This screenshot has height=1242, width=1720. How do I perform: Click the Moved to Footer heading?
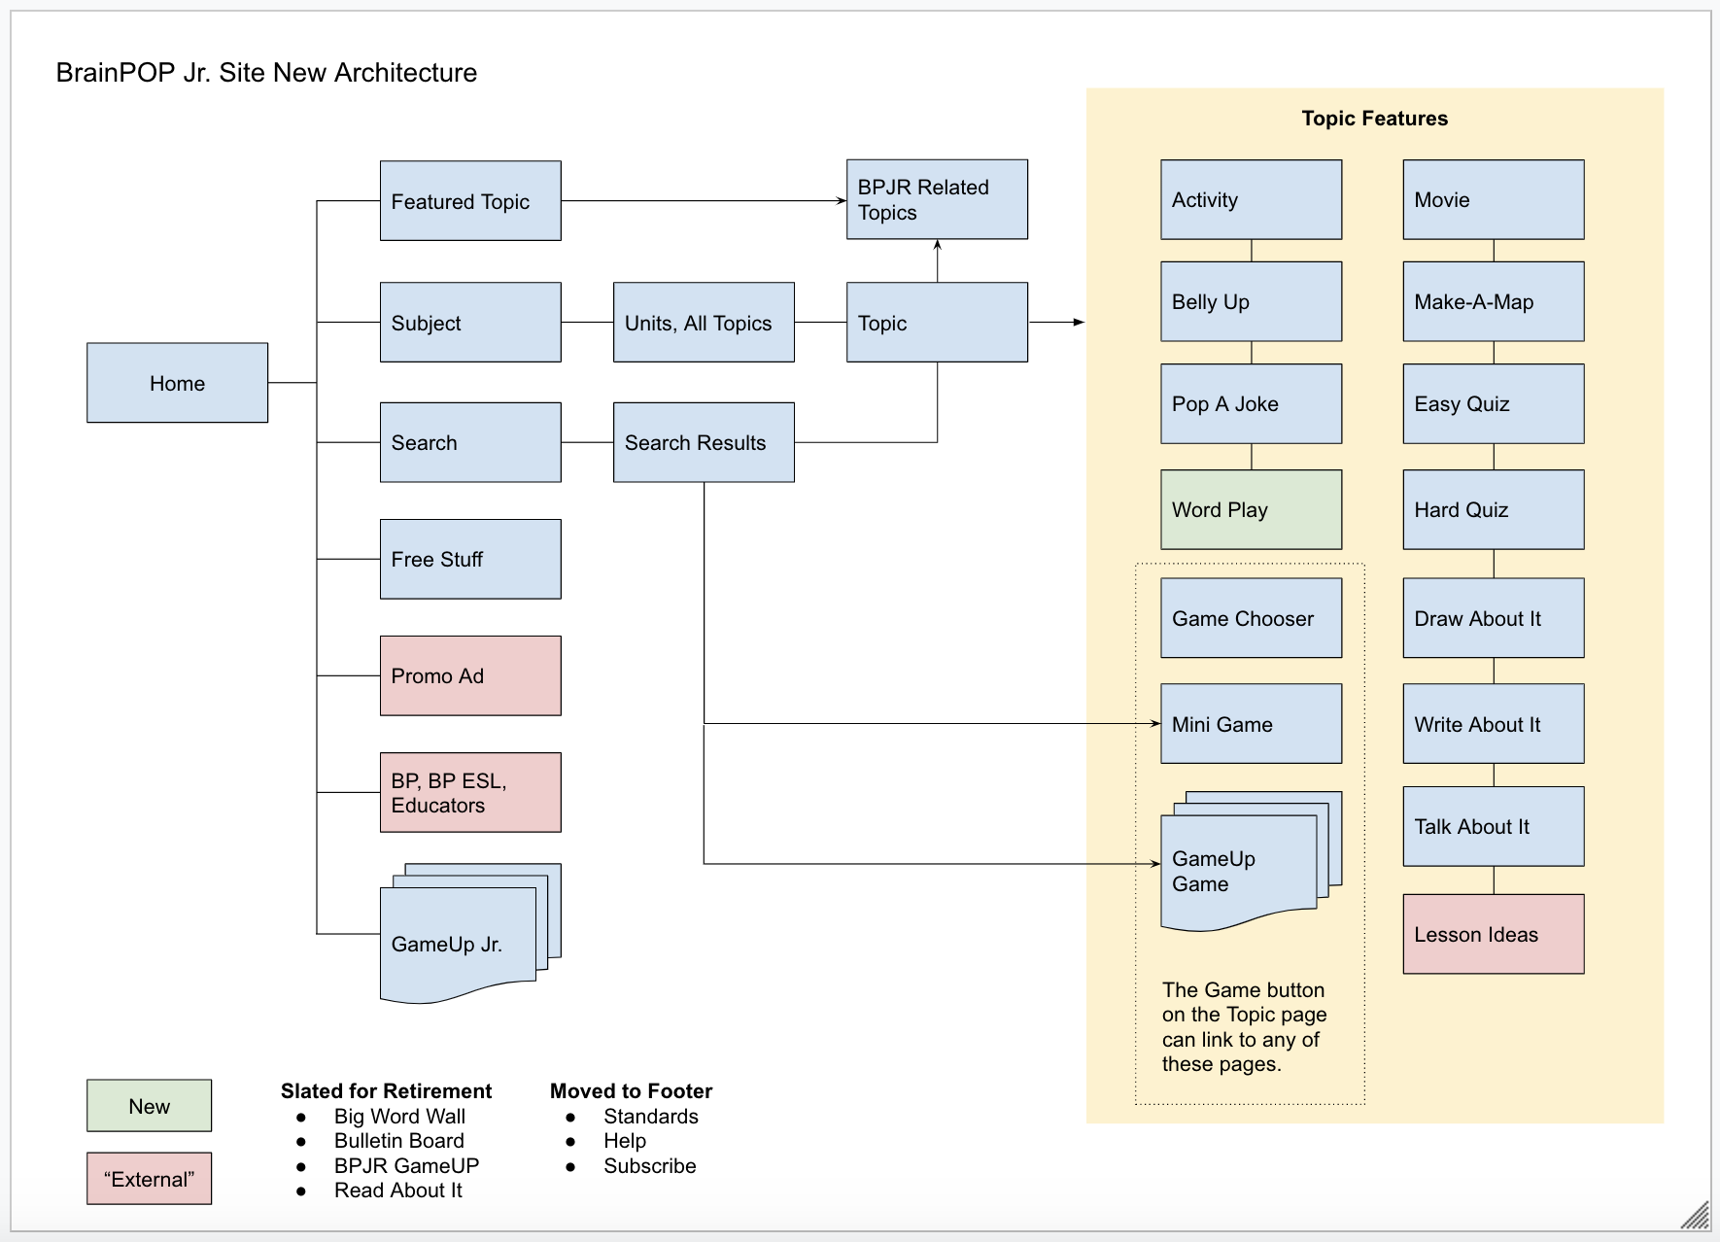(x=631, y=1090)
